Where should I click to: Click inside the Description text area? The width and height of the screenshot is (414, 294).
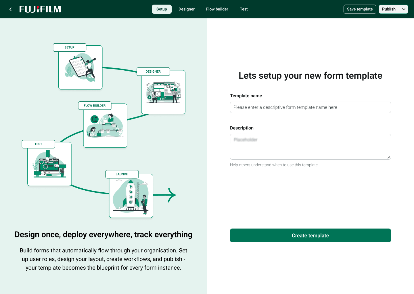pyautogui.click(x=310, y=146)
